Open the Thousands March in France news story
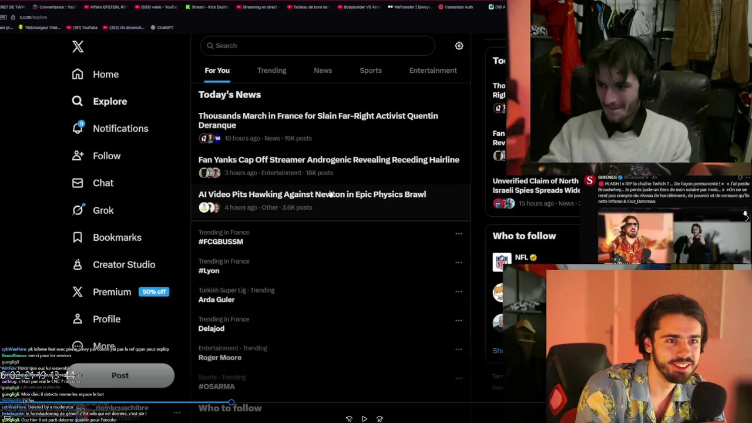This screenshot has width=752, height=423. coord(330,127)
